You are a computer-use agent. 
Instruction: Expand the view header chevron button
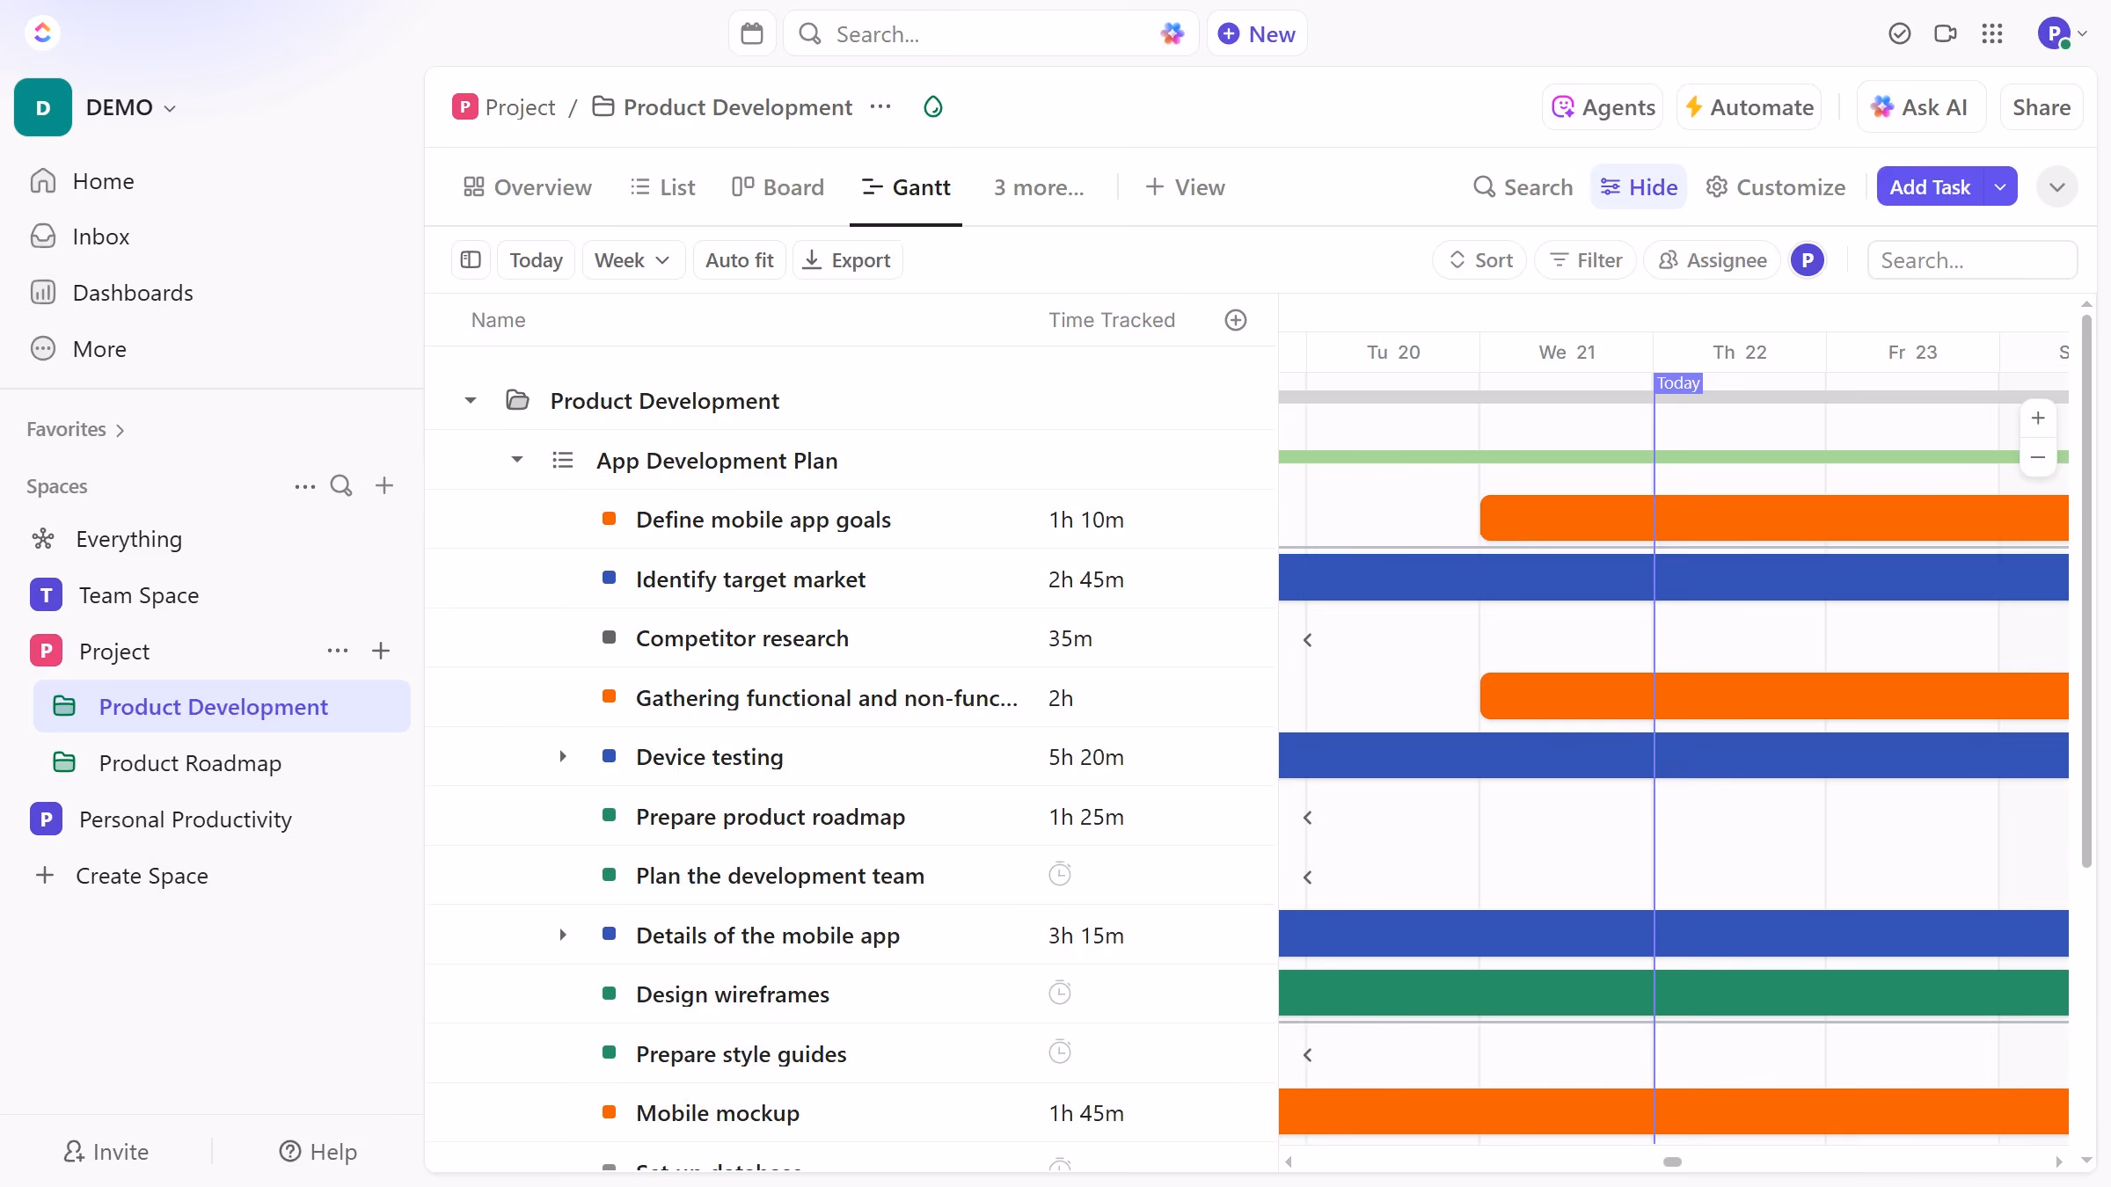click(x=2057, y=186)
